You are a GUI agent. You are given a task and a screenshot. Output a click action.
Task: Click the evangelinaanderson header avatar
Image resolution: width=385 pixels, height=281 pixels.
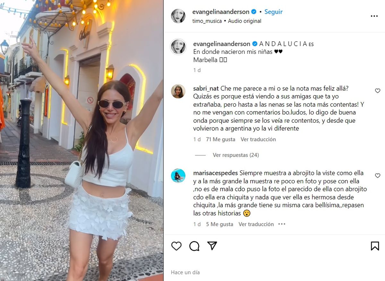coord(178,16)
